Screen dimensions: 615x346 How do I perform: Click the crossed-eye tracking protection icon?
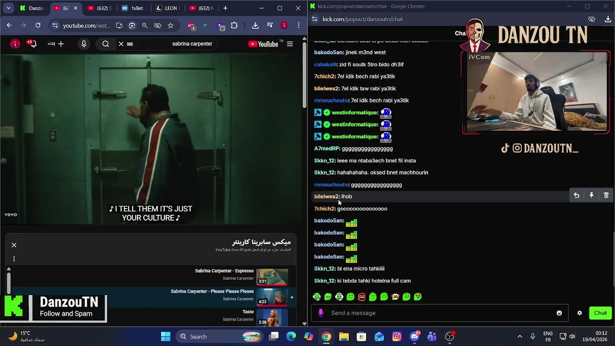point(158,25)
